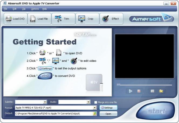Viewport: 179px width, 123px height.
Task: Click IFO file icon in Getting Started step 1
Action: [59, 53]
